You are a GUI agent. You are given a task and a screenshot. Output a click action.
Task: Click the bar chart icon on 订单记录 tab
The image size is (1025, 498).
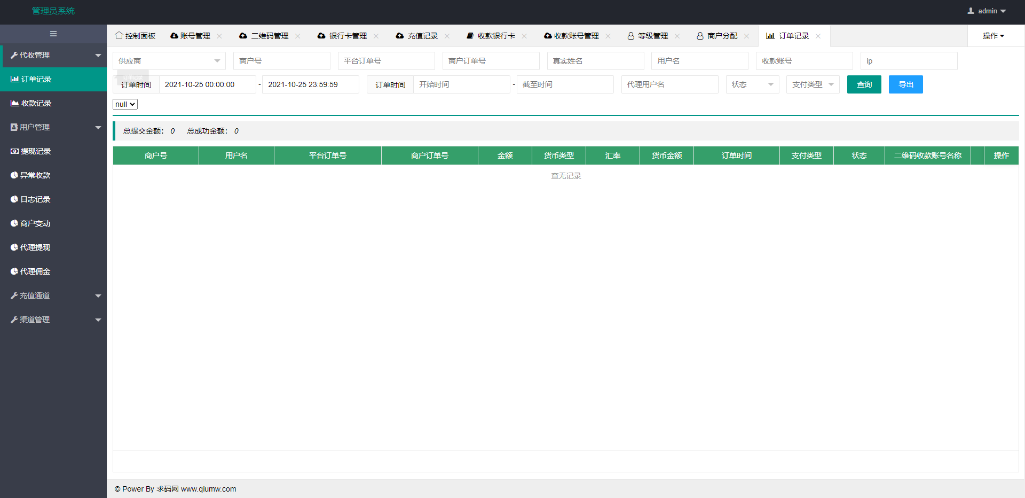click(x=770, y=36)
